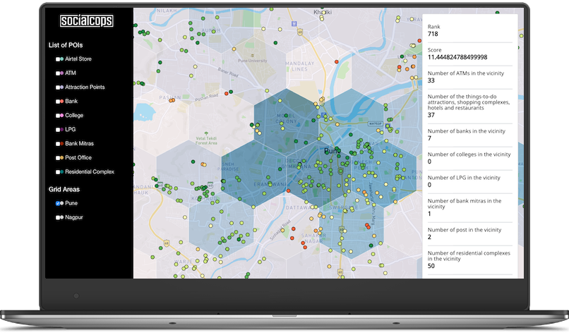Click the Pune city name on the map
The width and height of the screenshot is (569, 335).
[332, 150]
